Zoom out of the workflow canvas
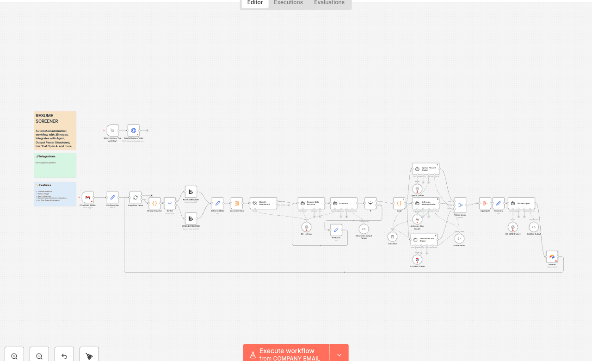 coord(39,356)
